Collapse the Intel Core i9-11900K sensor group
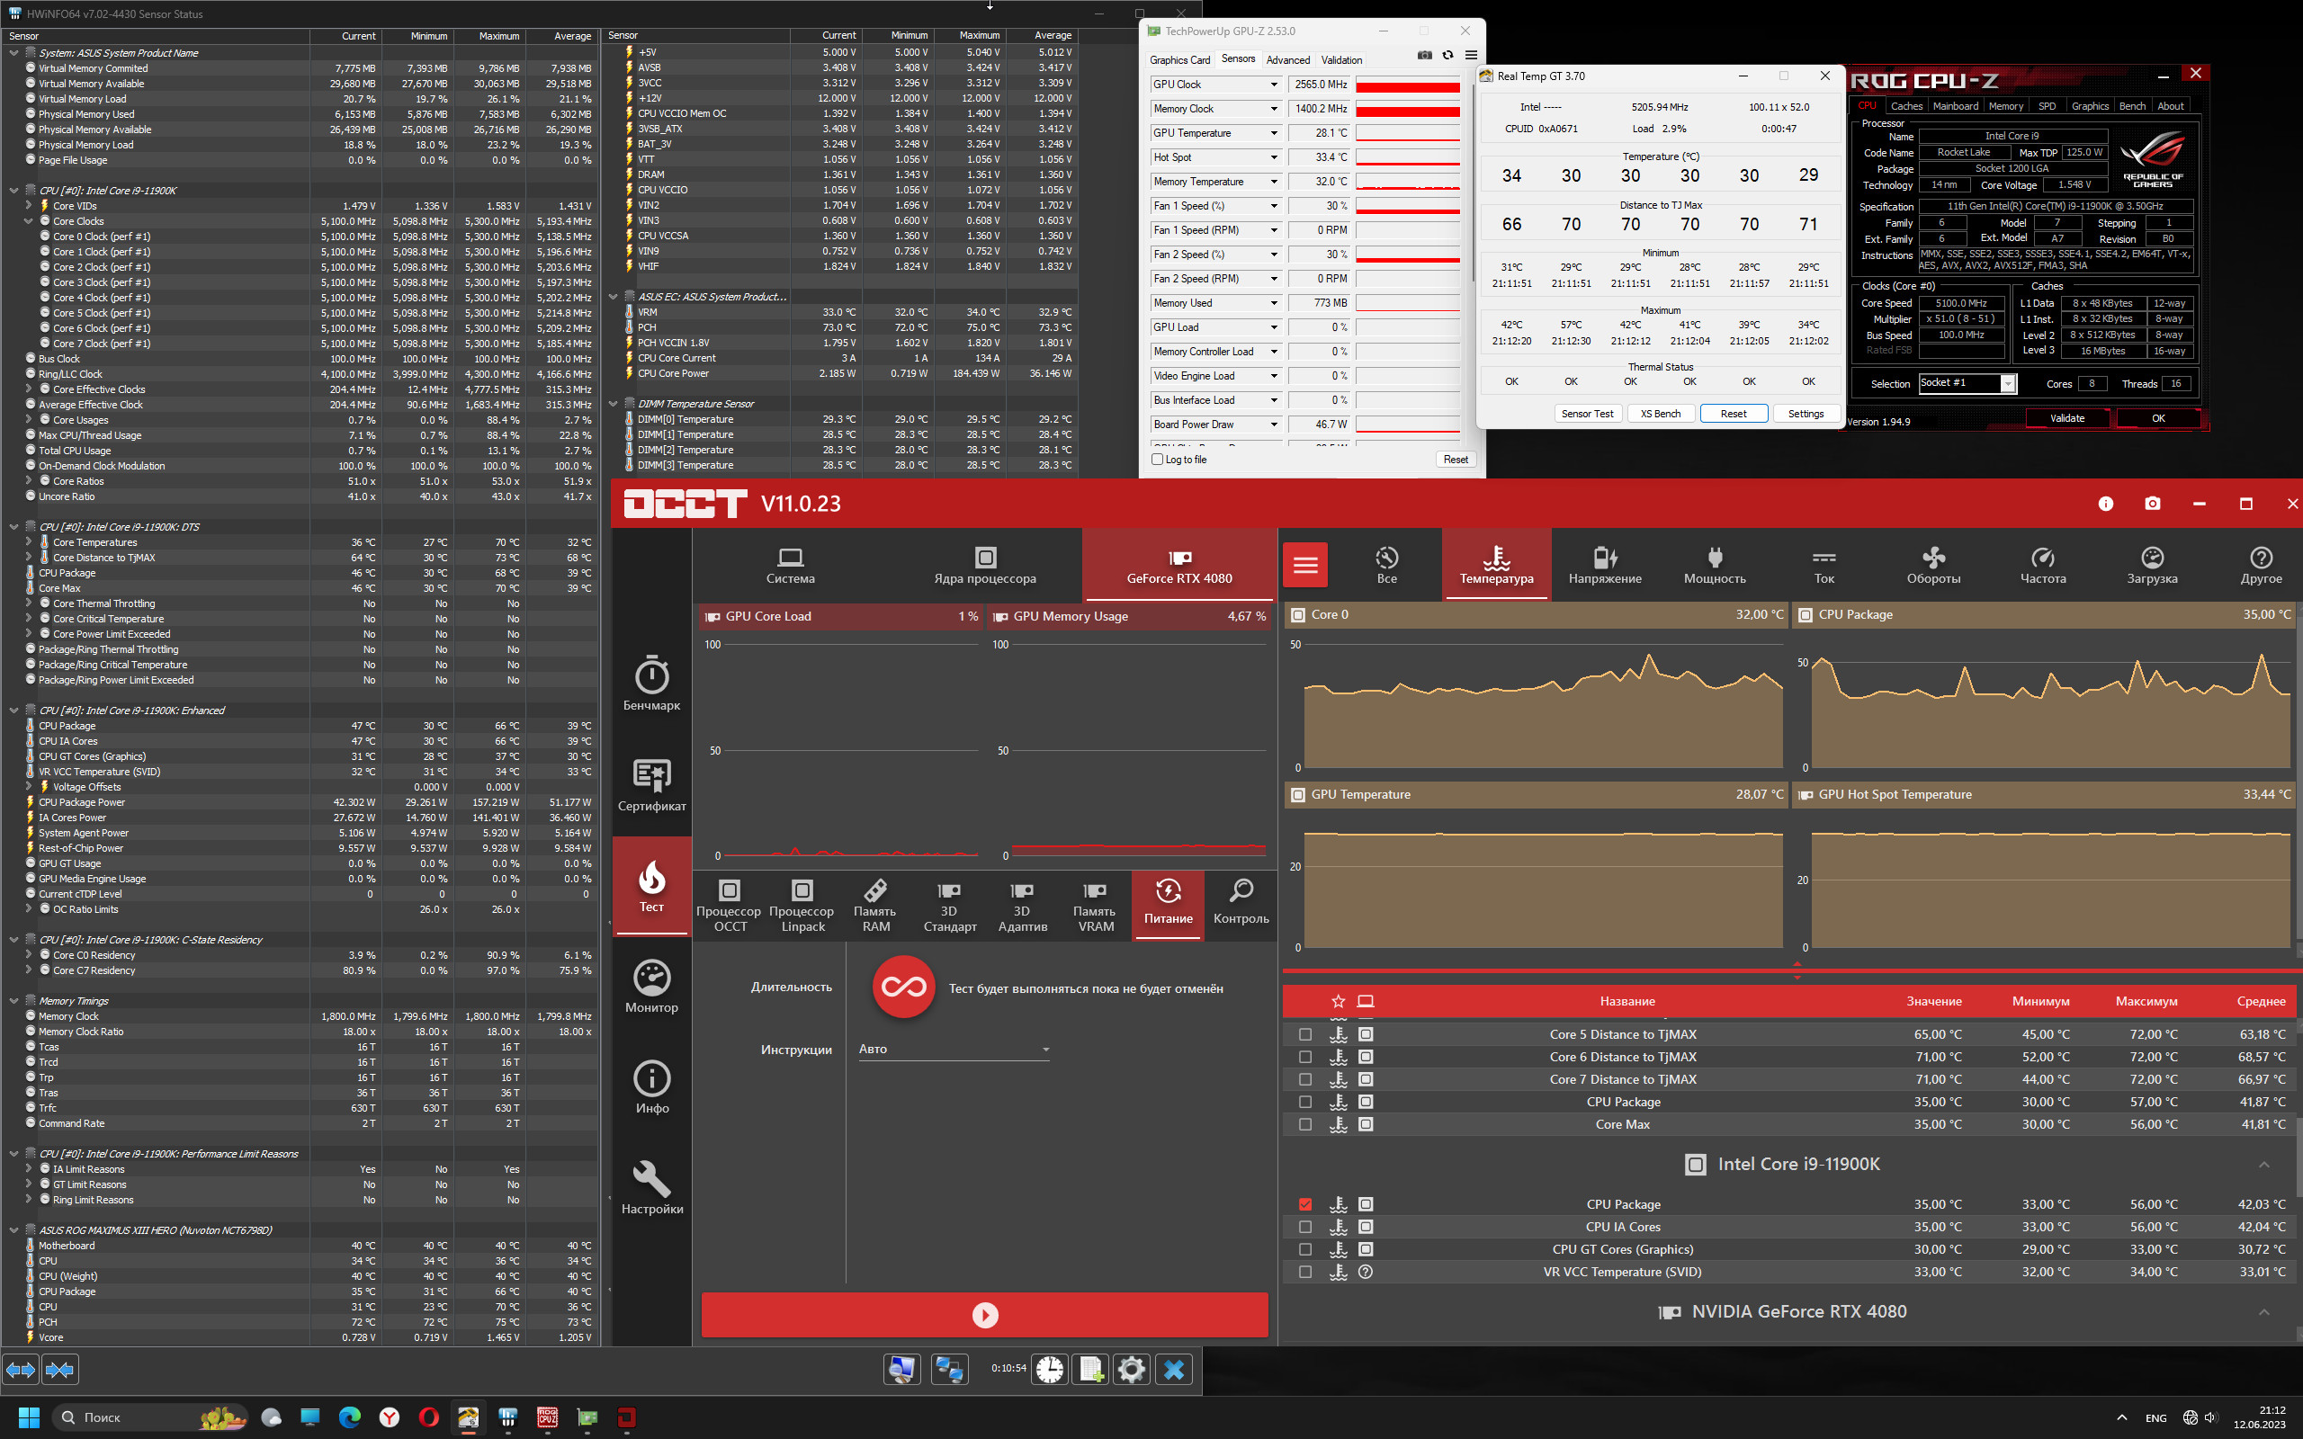This screenshot has width=2303, height=1439. point(2264,1164)
